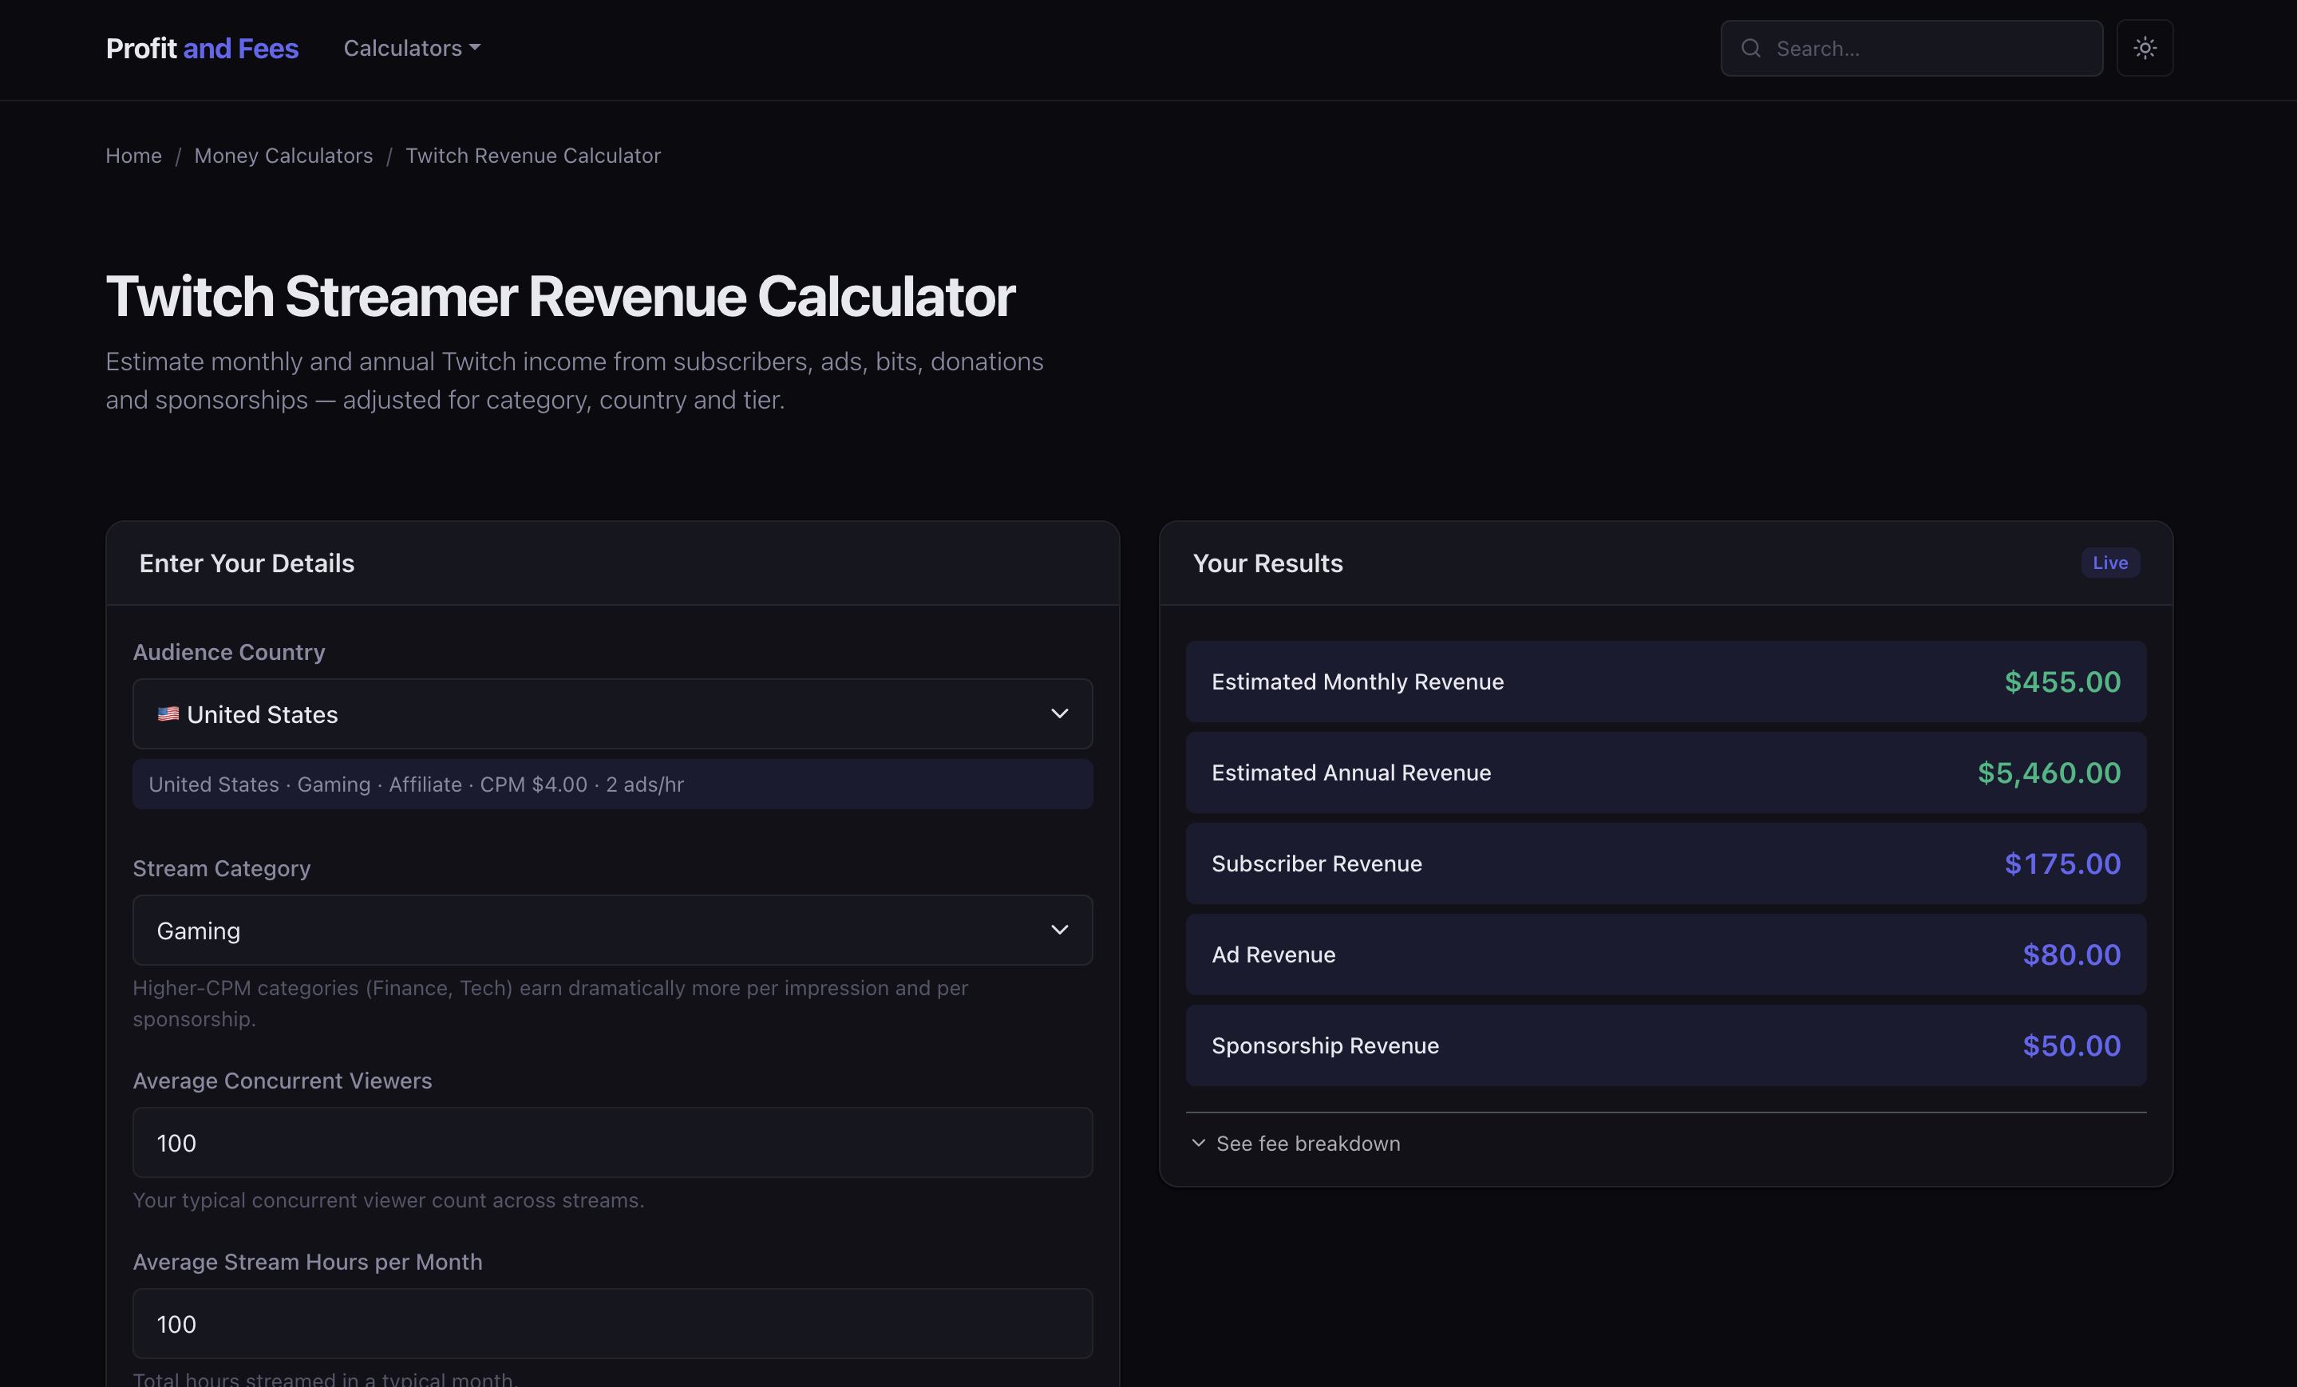Open the Audience Country dropdown
Image resolution: width=2297 pixels, height=1387 pixels.
(x=612, y=714)
